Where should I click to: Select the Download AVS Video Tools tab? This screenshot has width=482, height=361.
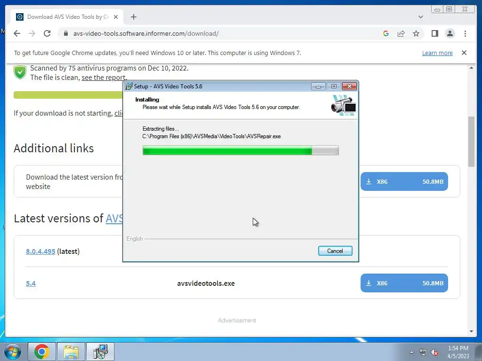pyautogui.click(x=67, y=17)
